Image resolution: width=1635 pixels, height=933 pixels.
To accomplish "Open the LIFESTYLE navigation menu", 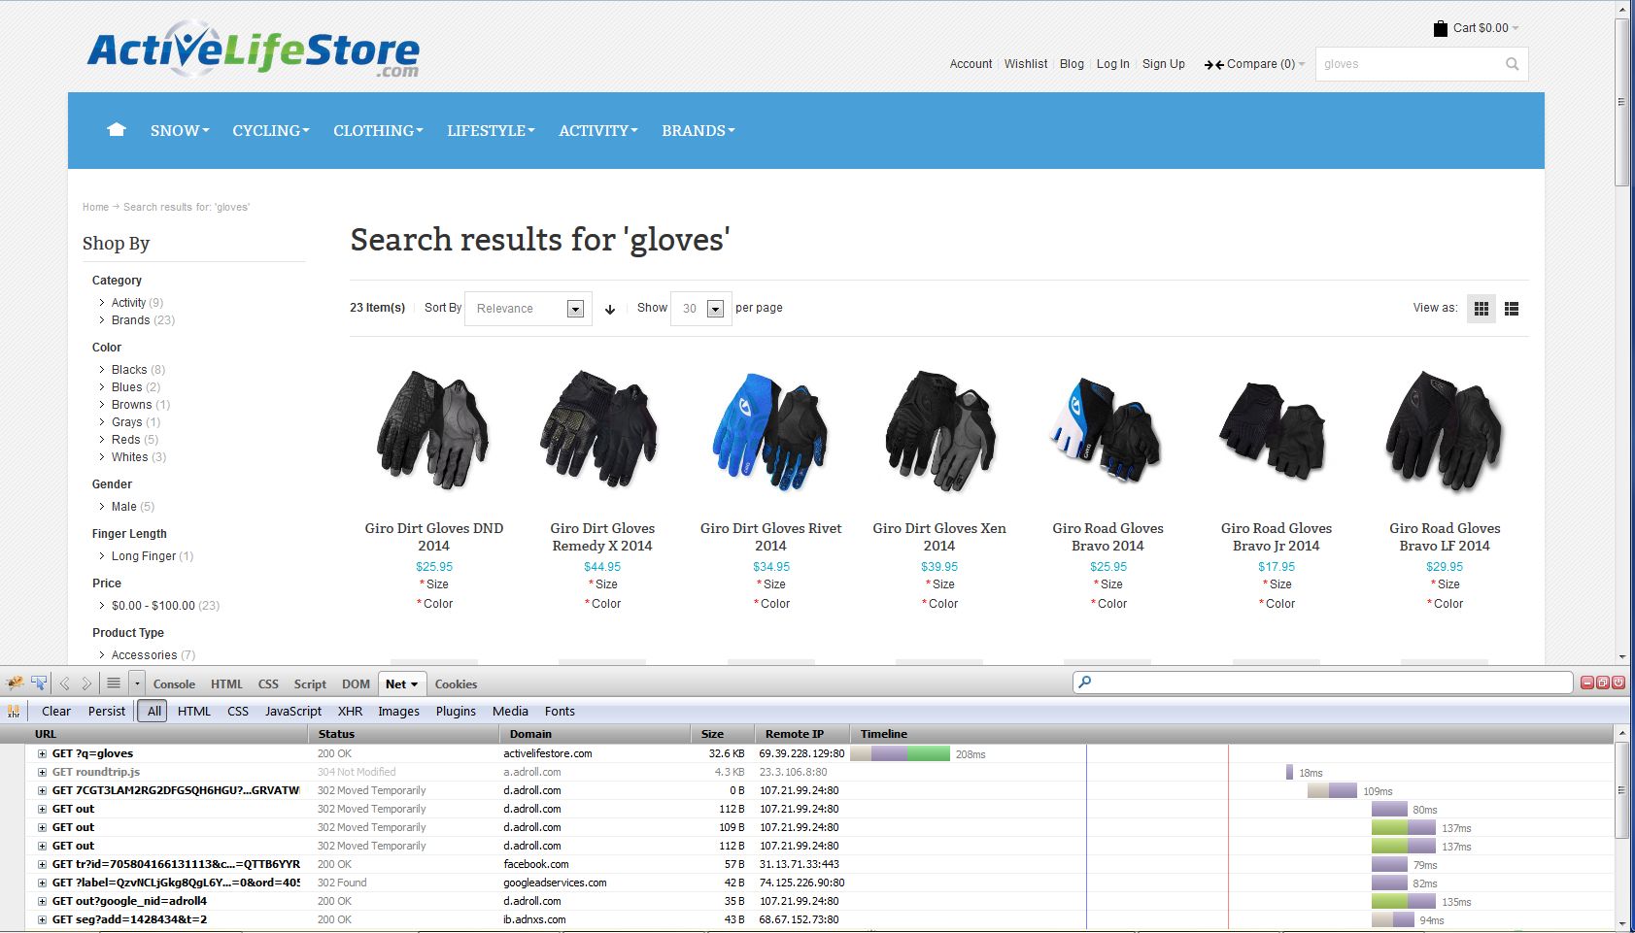I will click(x=491, y=130).
